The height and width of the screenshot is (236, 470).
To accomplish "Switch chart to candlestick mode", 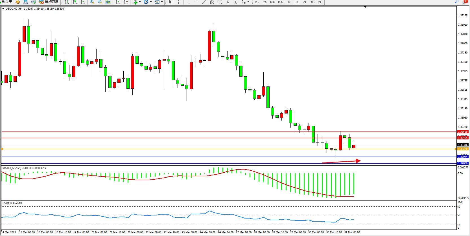I will (75, 2).
